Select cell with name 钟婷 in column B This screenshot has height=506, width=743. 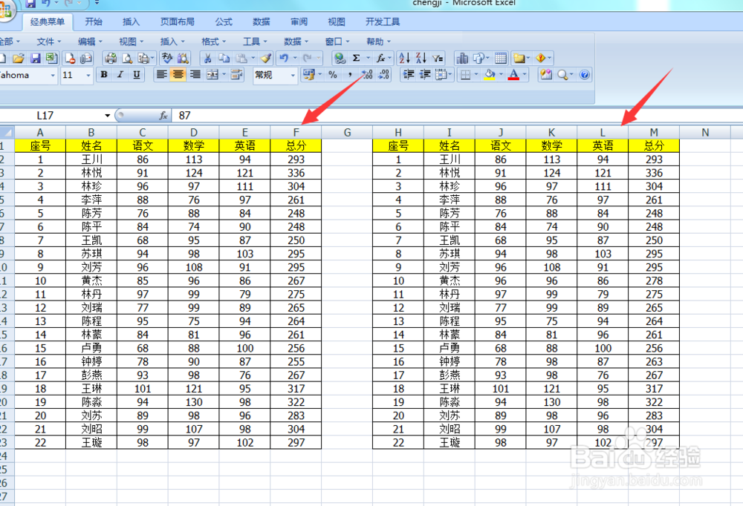coord(91,362)
